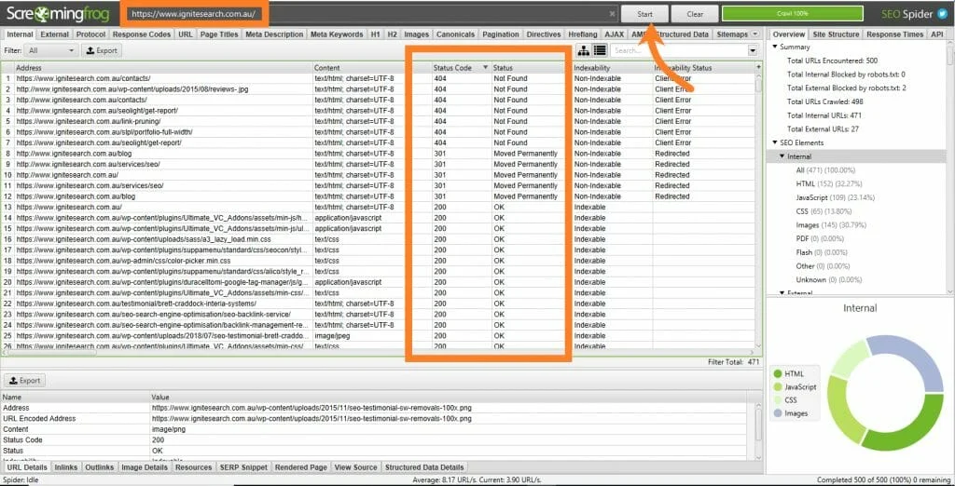This screenshot has height=486, width=955.
Task: Add a column with the plus icon
Action: [x=758, y=67]
